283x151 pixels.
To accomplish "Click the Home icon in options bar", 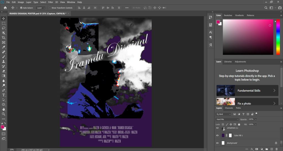I will 5,8.
